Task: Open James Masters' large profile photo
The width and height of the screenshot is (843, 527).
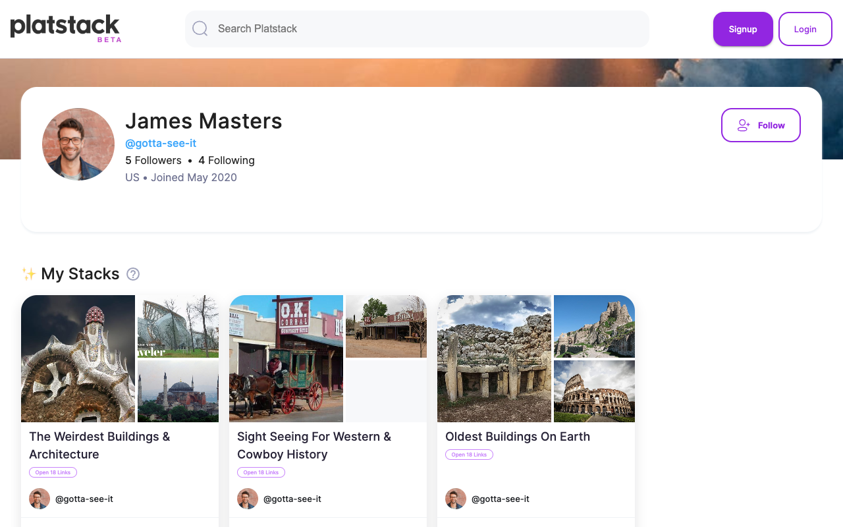Action: tap(78, 144)
